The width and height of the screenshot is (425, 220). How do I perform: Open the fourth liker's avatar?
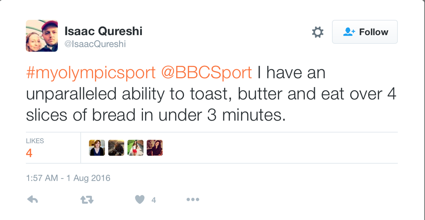(x=154, y=148)
